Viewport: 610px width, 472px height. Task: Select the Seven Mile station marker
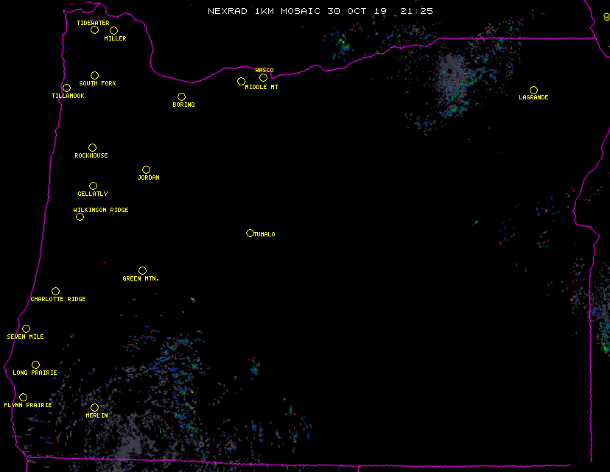pyautogui.click(x=26, y=329)
